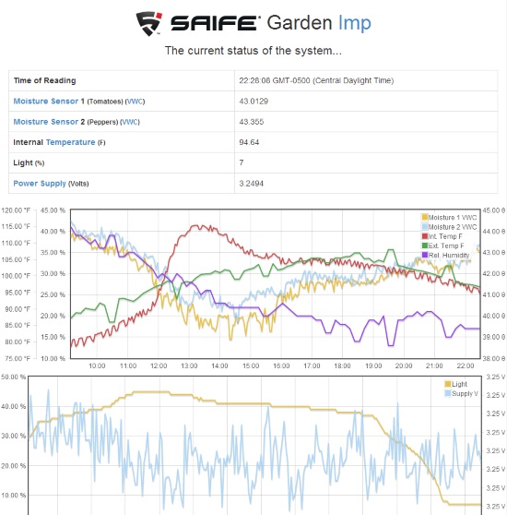
Task: Click the Rel. Humidity legend swatch
Action: click(x=424, y=256)
